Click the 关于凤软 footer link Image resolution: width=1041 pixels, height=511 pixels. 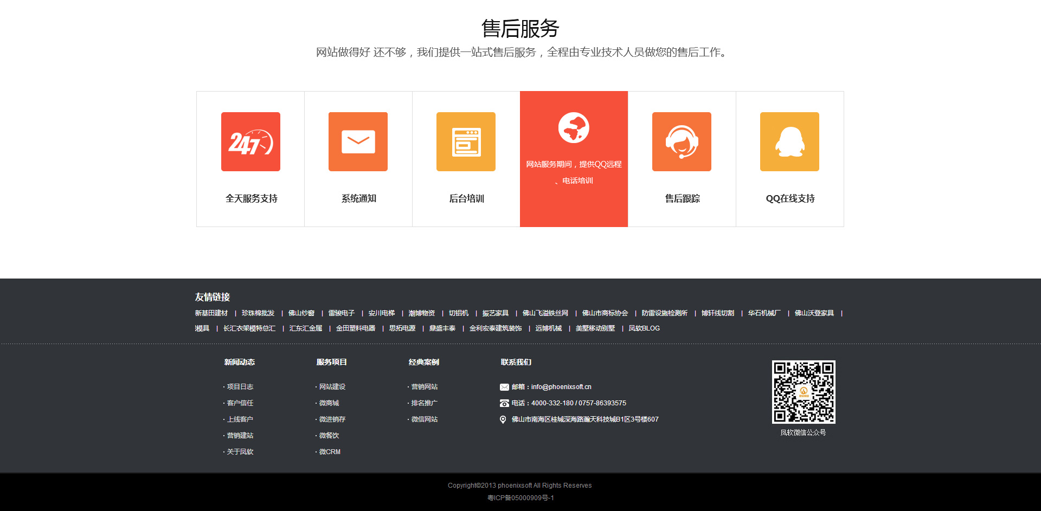coord(240,452)
